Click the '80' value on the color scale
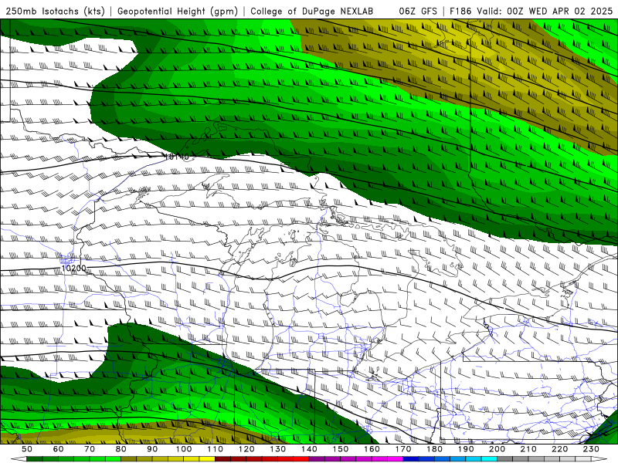Viewport: 618px width, 463px height. (x=121, y=449)
